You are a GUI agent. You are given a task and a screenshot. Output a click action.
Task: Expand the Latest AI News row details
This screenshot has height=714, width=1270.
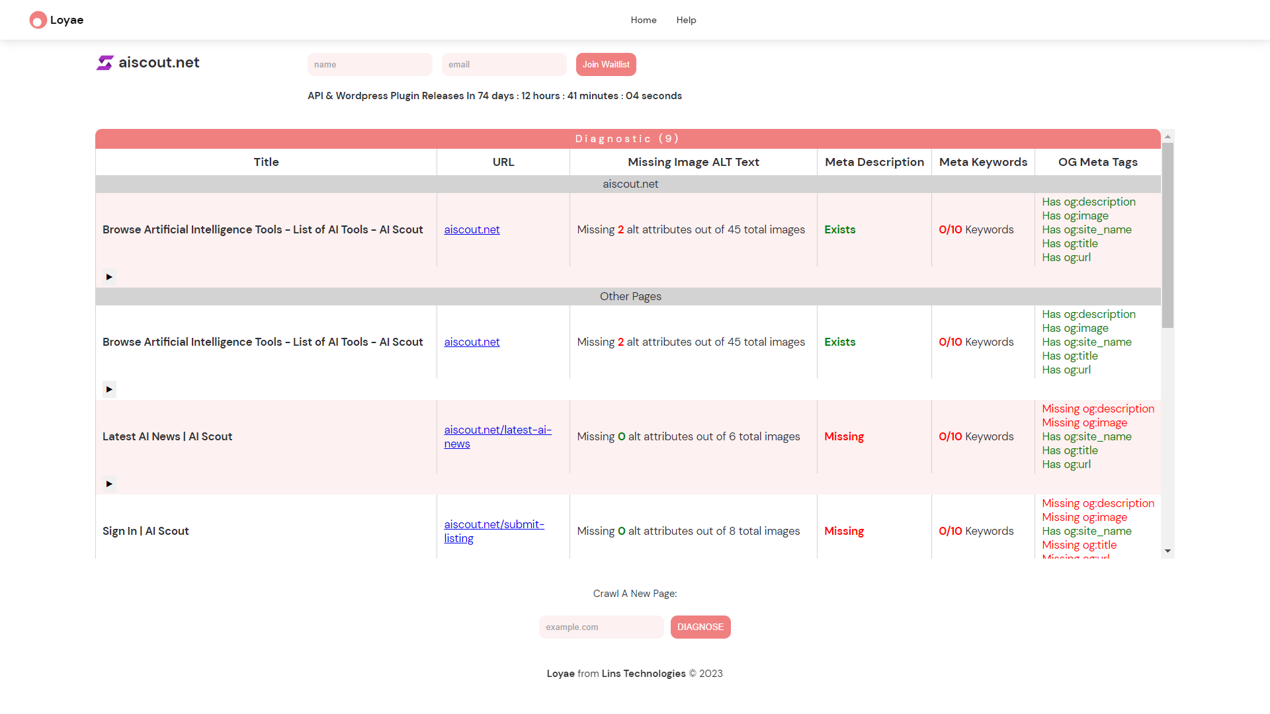pos(109,484)
